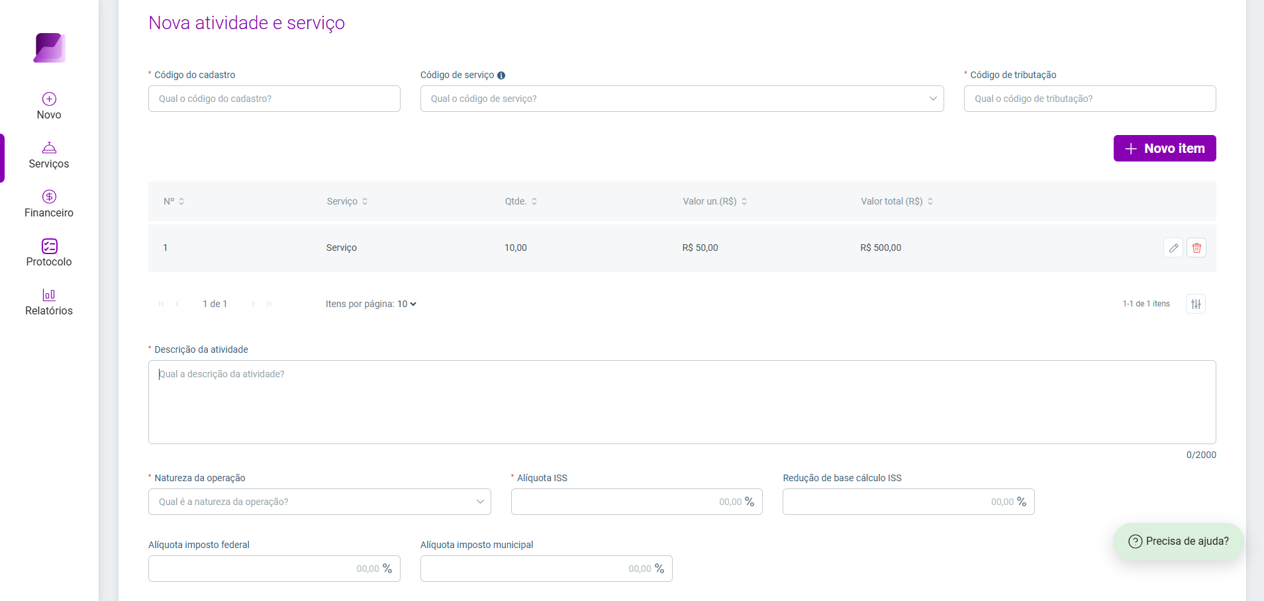
Task: Select the Serviços sidebar menu item
Action: (x=49, y=155)
